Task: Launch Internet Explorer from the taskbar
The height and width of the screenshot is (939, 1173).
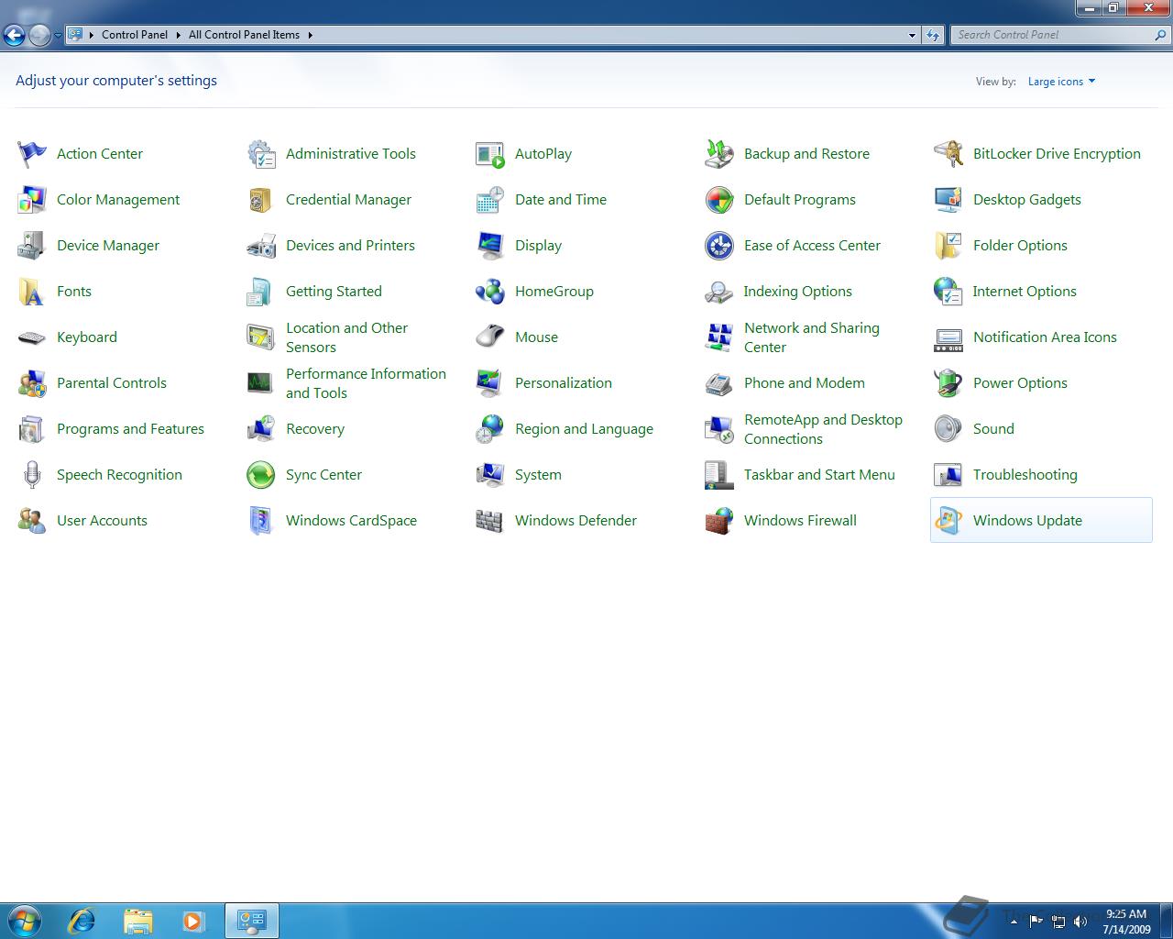Action: [82, 920]
